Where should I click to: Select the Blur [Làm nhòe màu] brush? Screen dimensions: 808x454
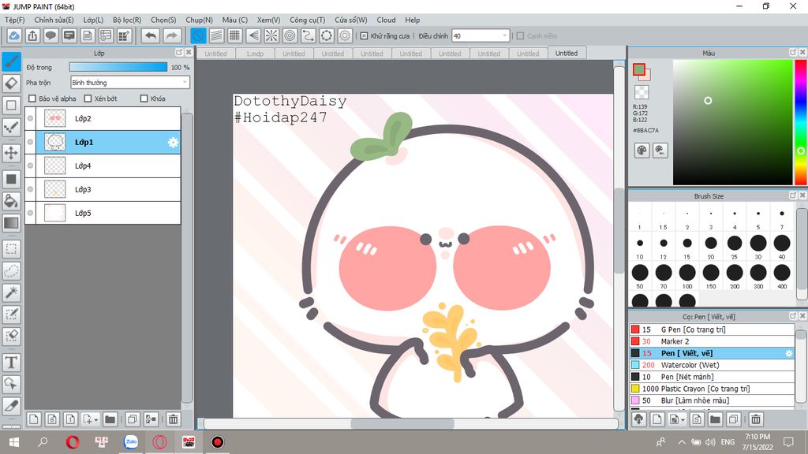tap(712, 400)
